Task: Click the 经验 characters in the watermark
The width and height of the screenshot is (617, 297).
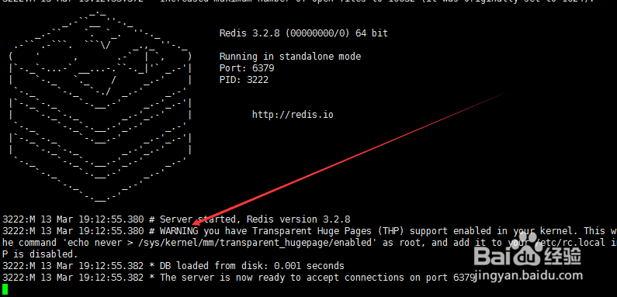Action: [563, 257]
